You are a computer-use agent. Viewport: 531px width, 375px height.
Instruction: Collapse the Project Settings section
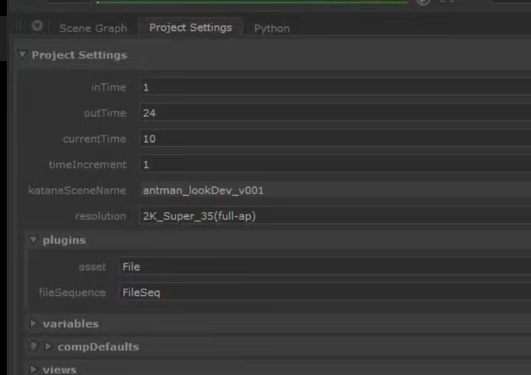[x=23, y=55]
